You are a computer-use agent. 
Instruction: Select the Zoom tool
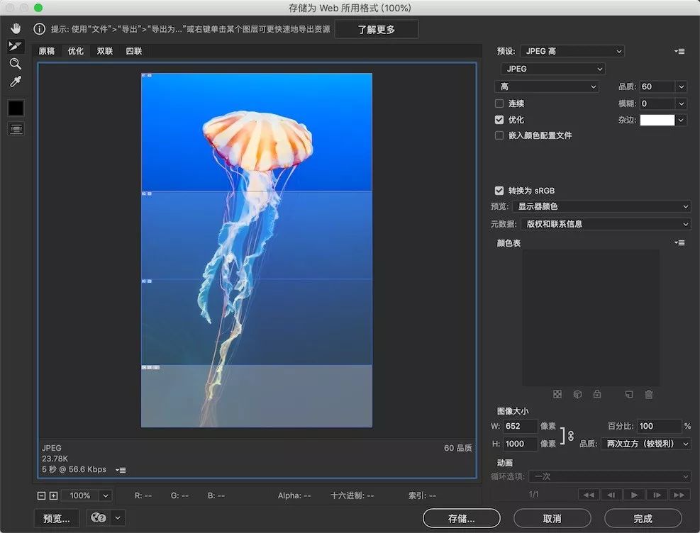(x=15, y=64)
